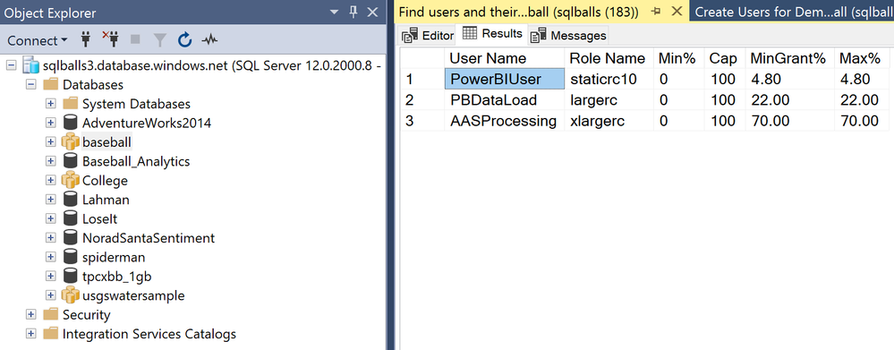Click the baseball data warehouse icon
The width and height of the screenshot is (894, 350).
tap(70, 142)
